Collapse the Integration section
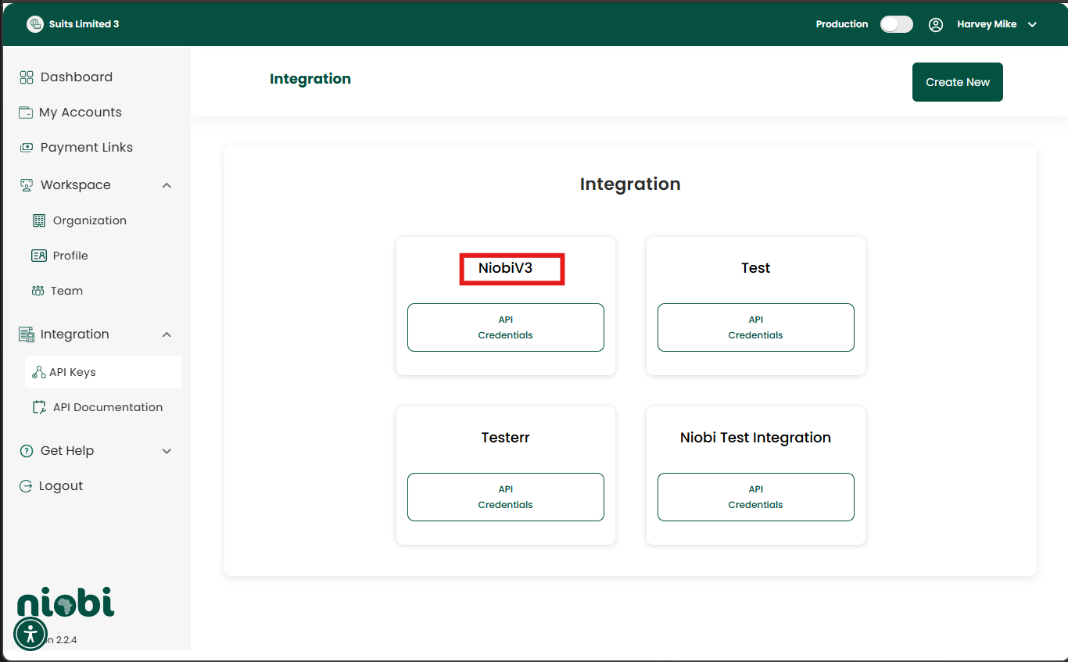 point(167,334)
